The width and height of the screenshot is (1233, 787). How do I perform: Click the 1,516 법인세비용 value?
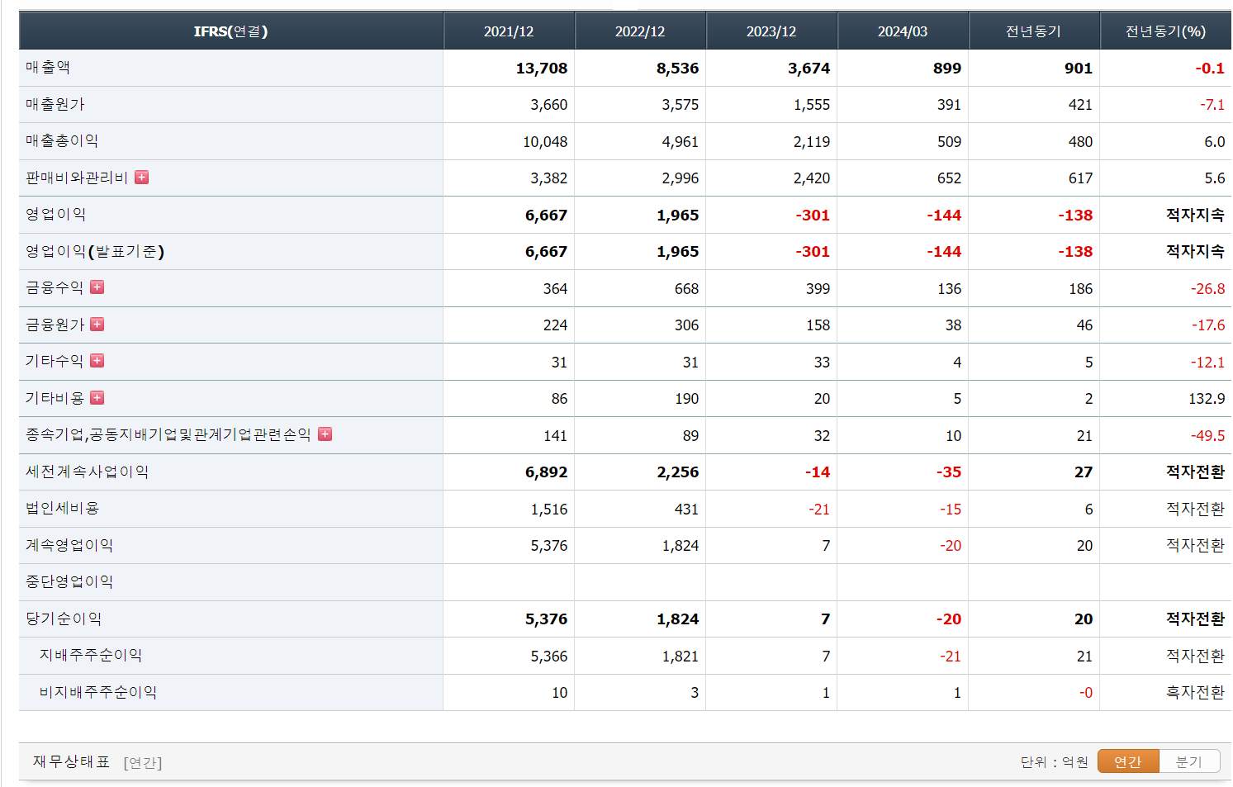click(x=549, y=510)
